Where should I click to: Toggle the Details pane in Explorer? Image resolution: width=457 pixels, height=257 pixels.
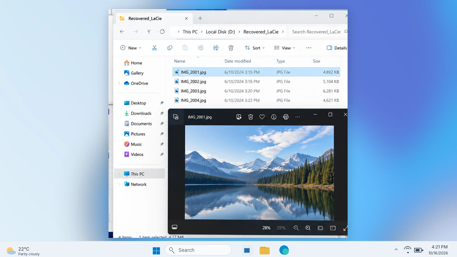[337, 48]
